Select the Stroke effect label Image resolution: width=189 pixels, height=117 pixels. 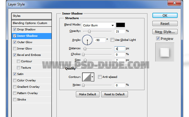tap(22, 99)
